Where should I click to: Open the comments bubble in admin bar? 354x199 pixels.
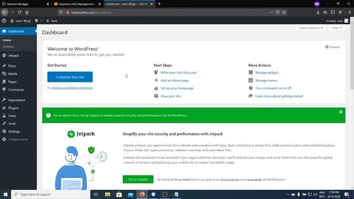tap(38, 21)
